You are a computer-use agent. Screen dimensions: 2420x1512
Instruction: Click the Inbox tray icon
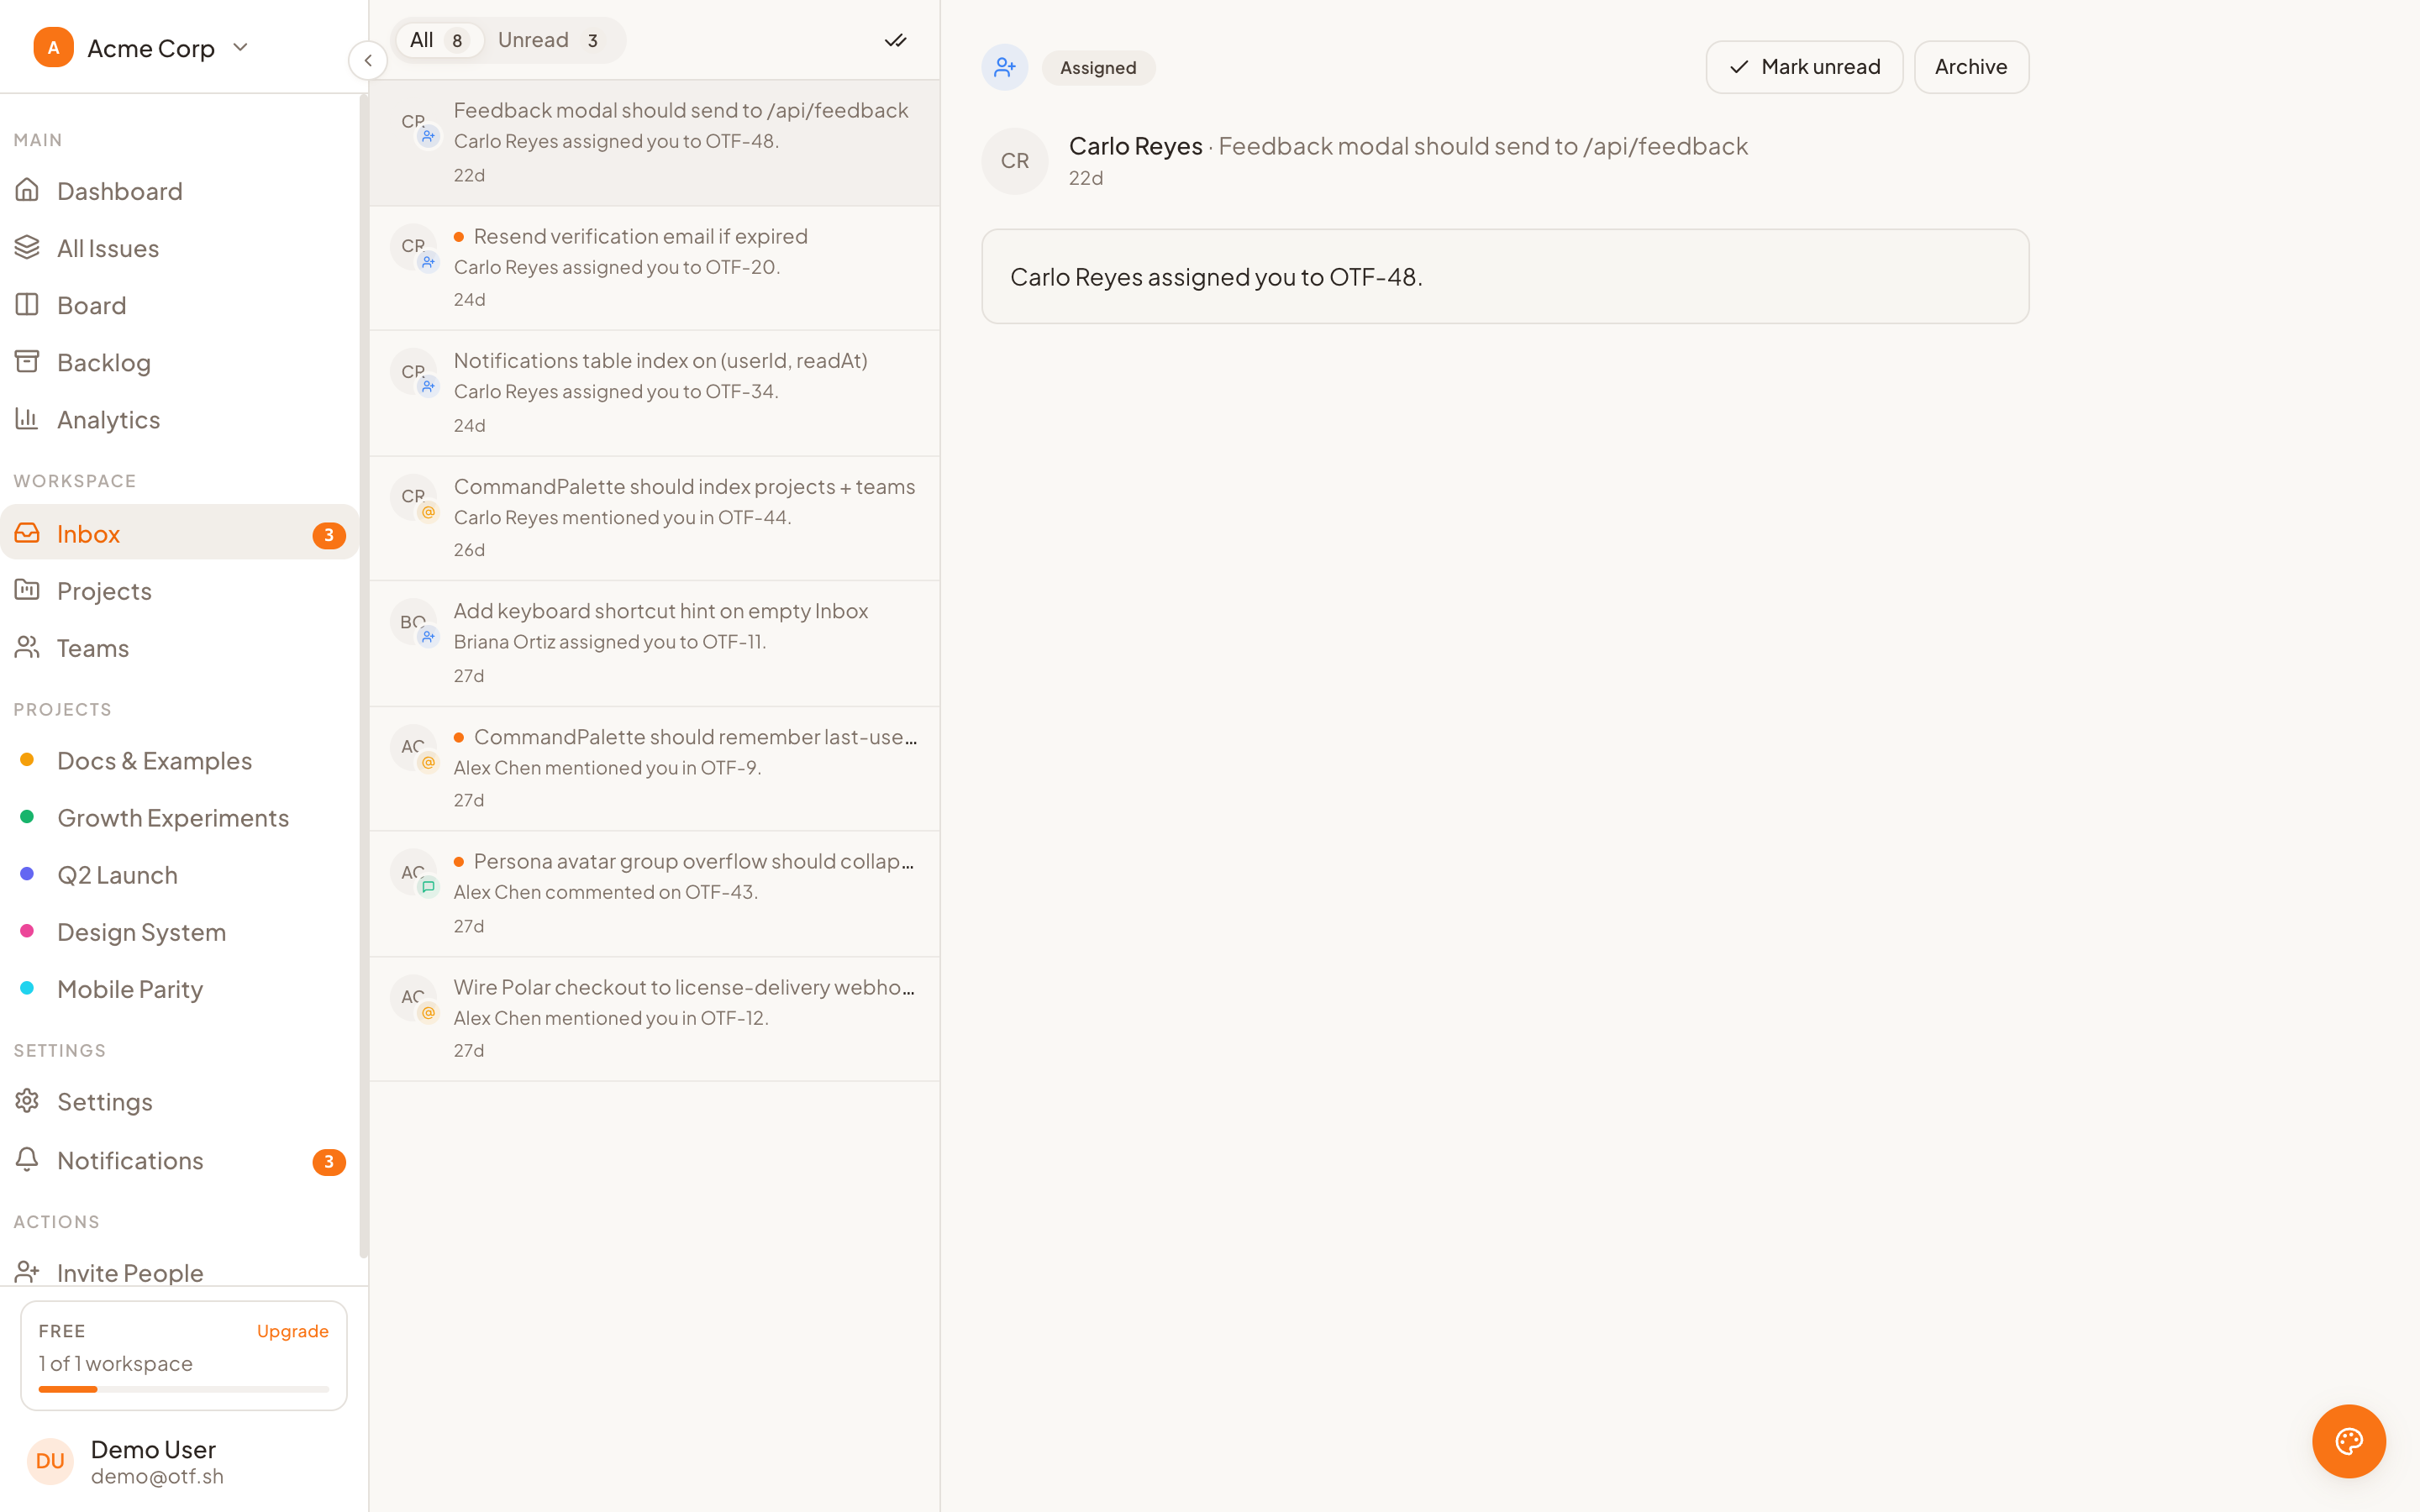pyautogui.click(x=27, y=533)
